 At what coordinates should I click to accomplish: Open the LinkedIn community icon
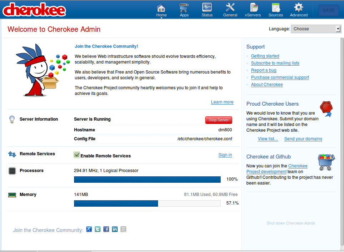pyautogui.click(x=114, y=229)
